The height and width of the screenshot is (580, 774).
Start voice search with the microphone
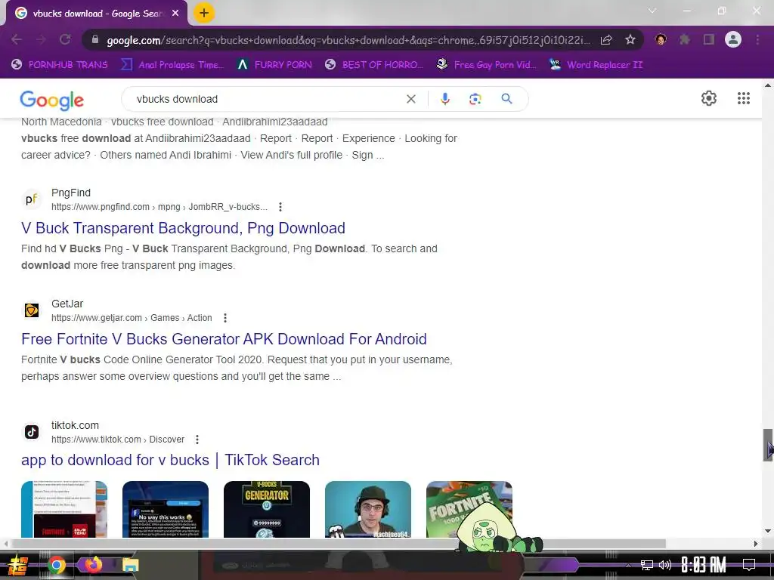point(444,99)
